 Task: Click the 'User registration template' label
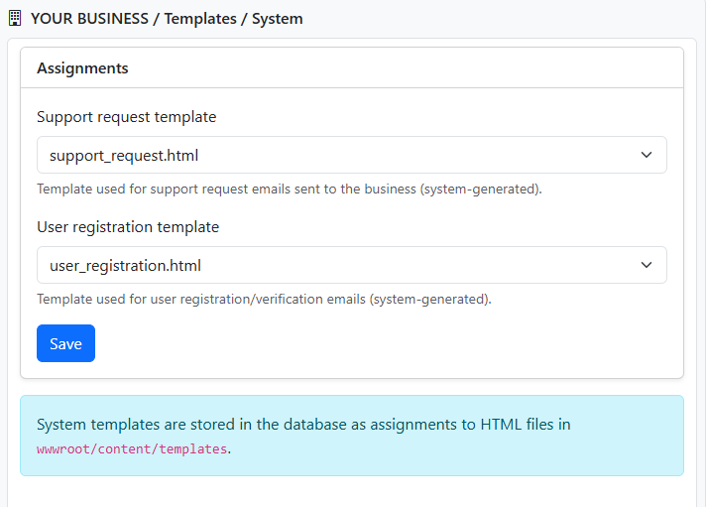[x=128, y=226]
